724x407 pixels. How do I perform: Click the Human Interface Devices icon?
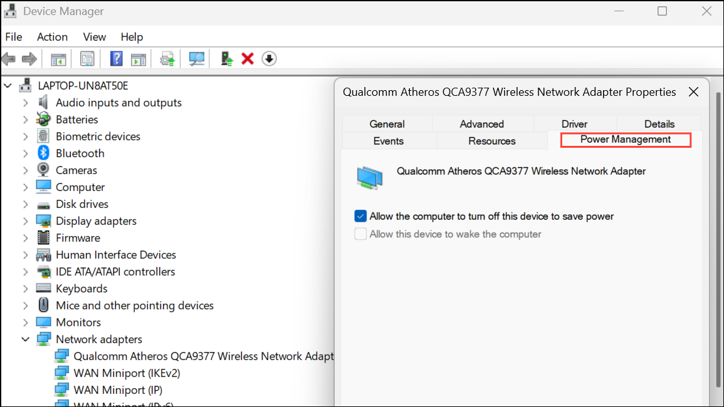tap(43, 254)
